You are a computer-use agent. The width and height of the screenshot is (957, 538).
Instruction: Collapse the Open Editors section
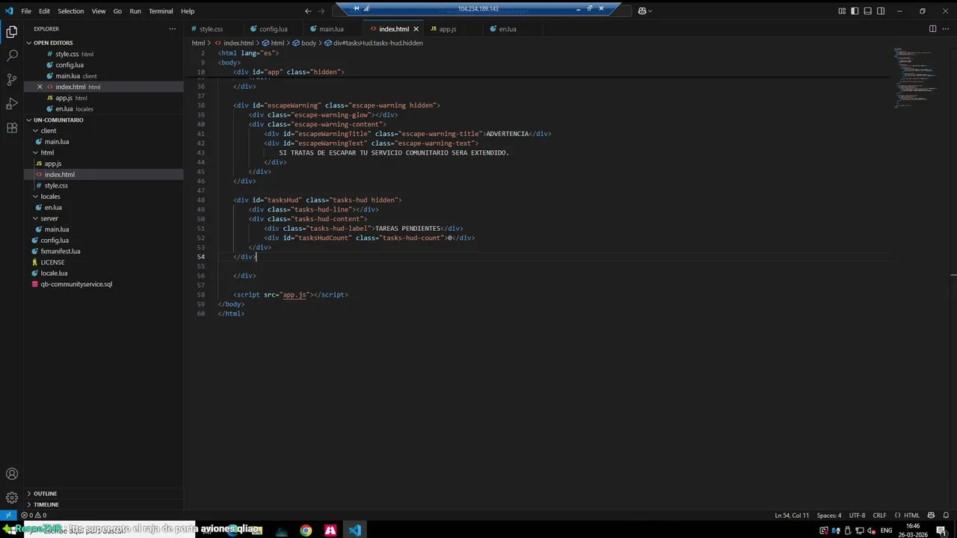tap(29, 43)
